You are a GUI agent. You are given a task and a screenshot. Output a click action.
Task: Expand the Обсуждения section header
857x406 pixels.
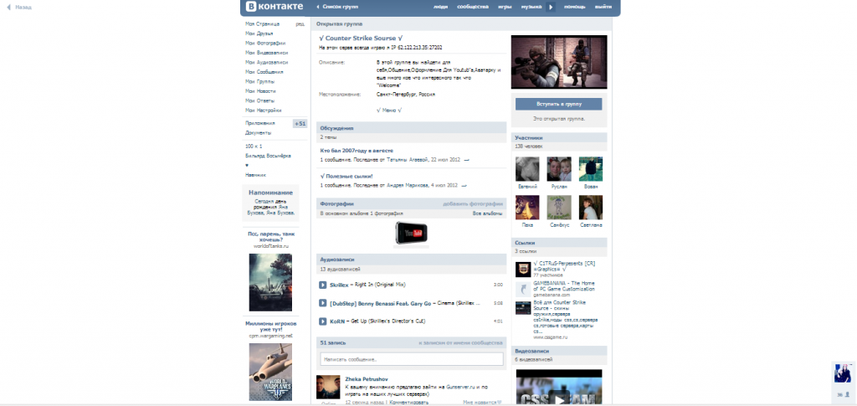click(x=336, y=128)
